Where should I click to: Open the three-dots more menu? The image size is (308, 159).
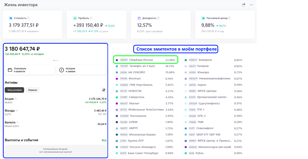(x=251, y=5)
